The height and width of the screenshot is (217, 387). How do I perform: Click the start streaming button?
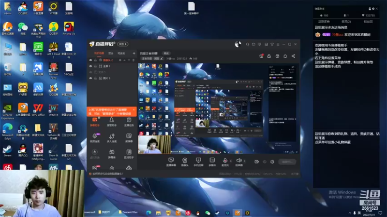pyautogui.click(x=287, y=162)
